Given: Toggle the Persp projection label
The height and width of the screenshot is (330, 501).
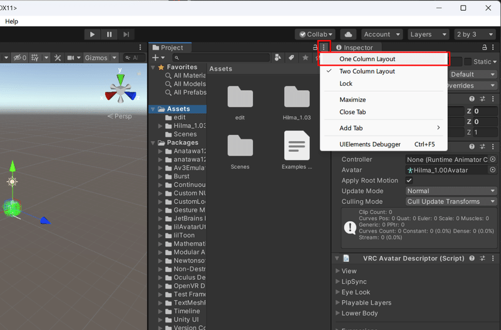Looking at the screenshot, I should point(120,116).
